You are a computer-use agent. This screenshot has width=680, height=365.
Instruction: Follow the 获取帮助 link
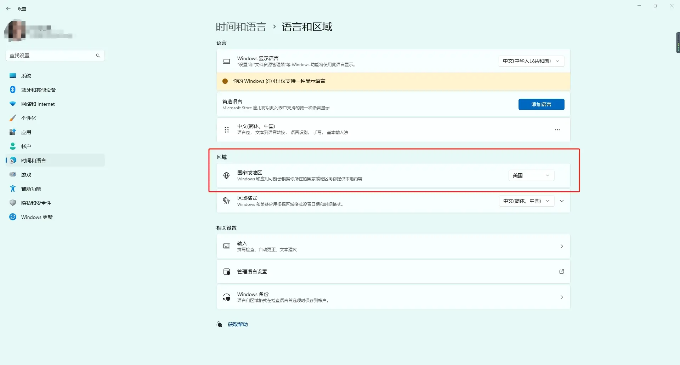(238, 324)
